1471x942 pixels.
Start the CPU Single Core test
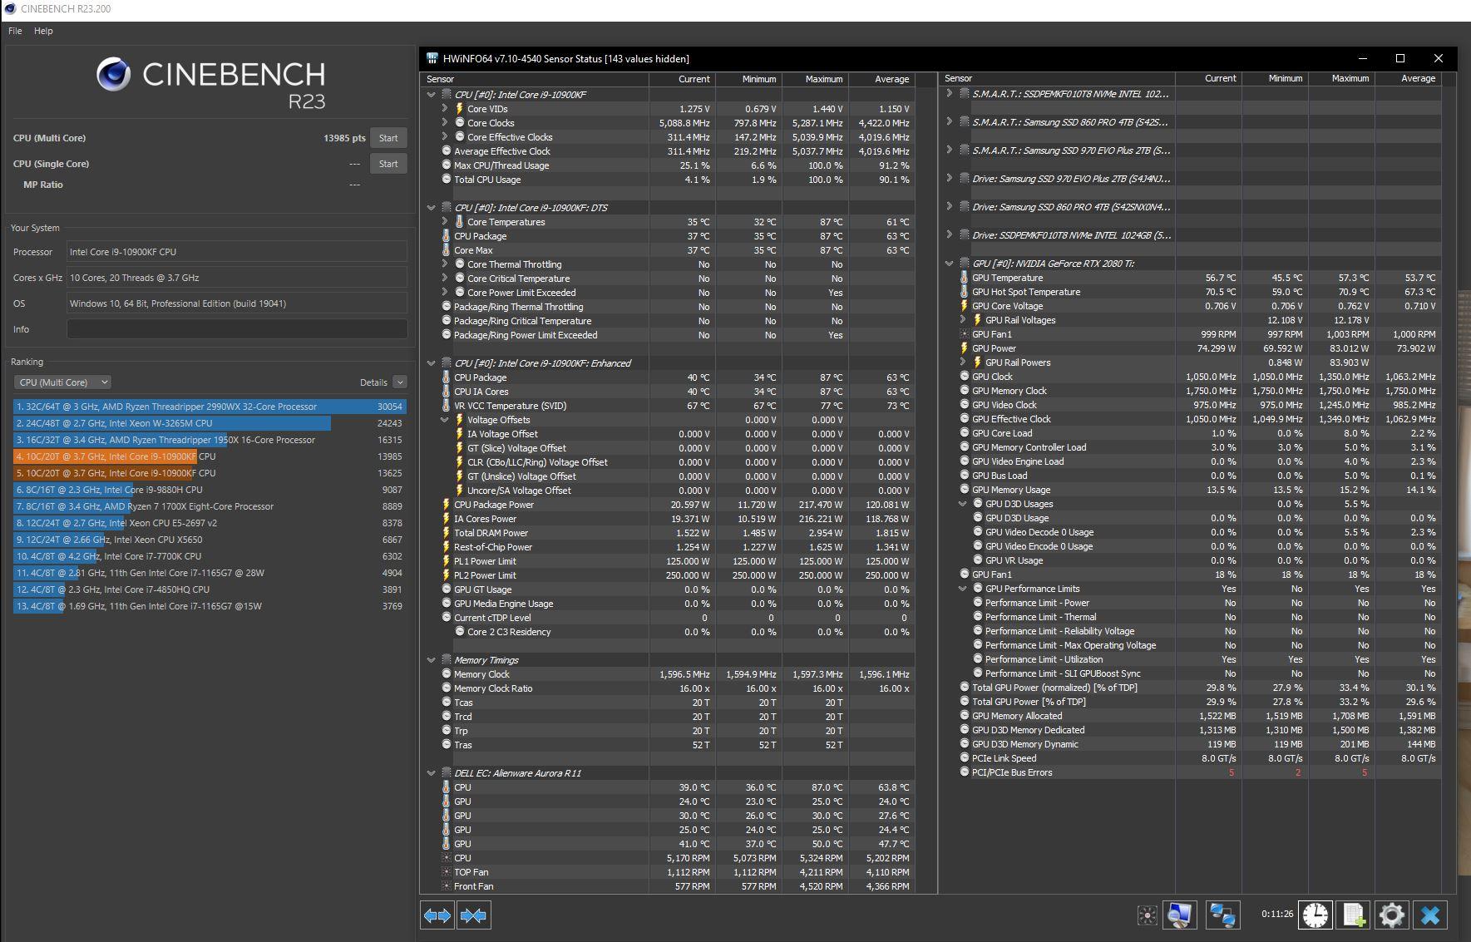click(388, 164)
